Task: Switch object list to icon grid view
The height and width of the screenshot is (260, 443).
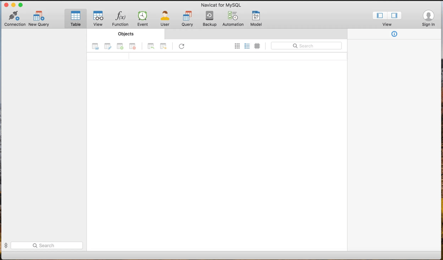Action: point(237,46)
